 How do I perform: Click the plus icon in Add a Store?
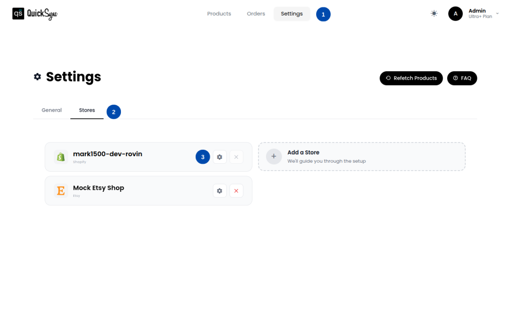tap(274, 156)
